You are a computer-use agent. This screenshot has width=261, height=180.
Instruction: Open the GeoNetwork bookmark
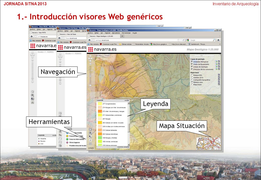tap(197, 44)
